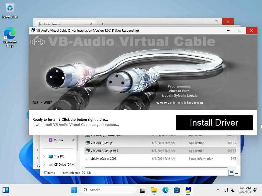Click the 1 item selected 901 KB status
262x196 pixels.
click(x=75, y=173)
